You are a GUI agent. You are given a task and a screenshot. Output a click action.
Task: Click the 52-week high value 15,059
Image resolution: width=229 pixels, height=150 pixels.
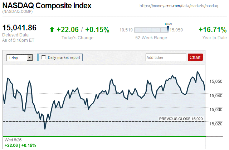pos(176,30)
